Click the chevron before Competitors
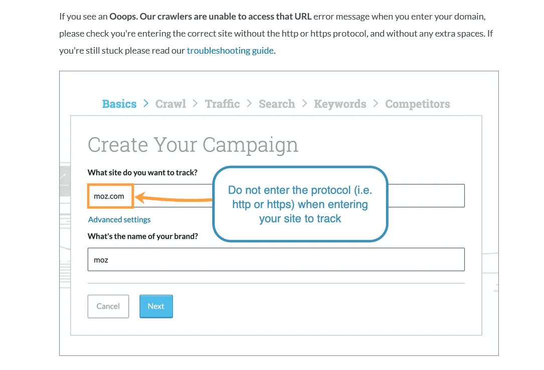The image size is (544, 370). 376,103
